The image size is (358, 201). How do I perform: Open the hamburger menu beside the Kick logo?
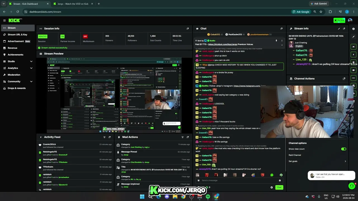click(x=4, y=20)
